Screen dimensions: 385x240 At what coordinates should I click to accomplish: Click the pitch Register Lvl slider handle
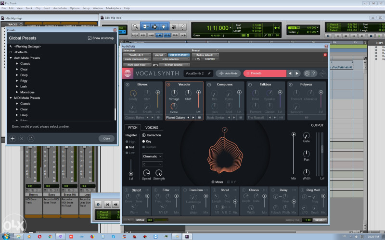click(131, 174)
